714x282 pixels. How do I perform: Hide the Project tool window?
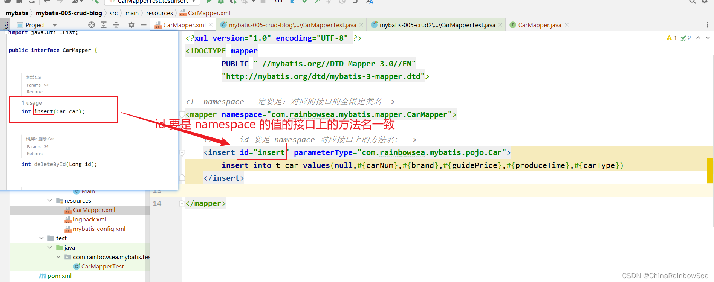tap(144, 25)
